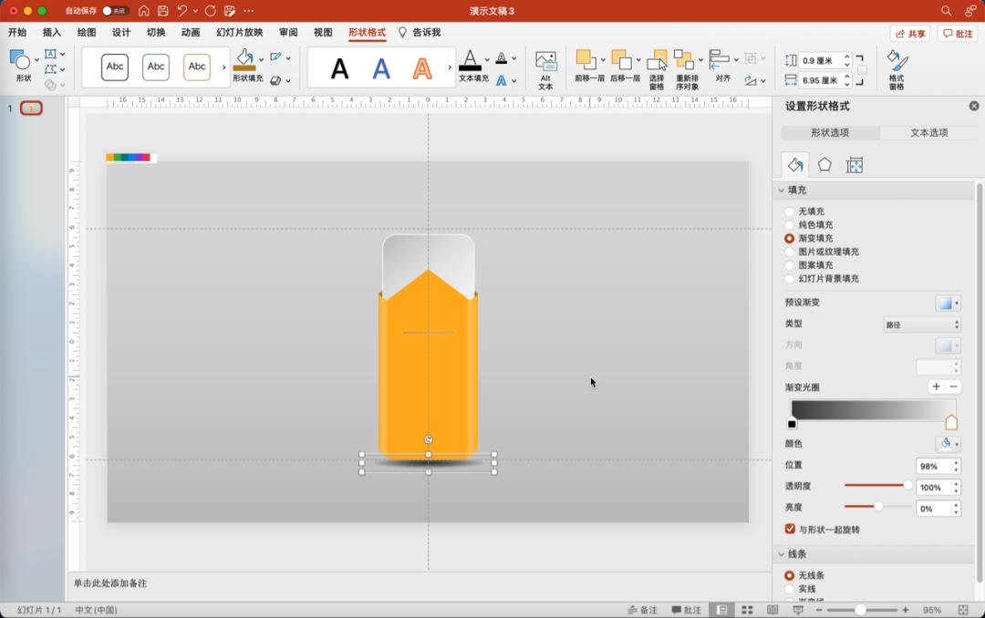Open the 类型 gradient type dropdown

point(922,324)
